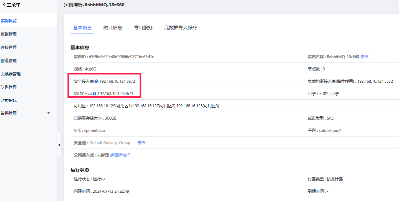Screen dimensions: 399x201
Task: Click the 运行状态 : 运行中 text
Action: (89, 179)
